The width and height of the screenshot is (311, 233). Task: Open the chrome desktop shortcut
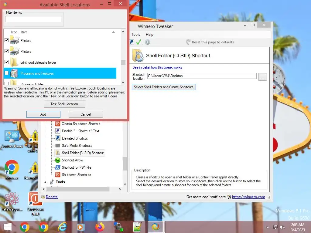[x=12, y=170]
